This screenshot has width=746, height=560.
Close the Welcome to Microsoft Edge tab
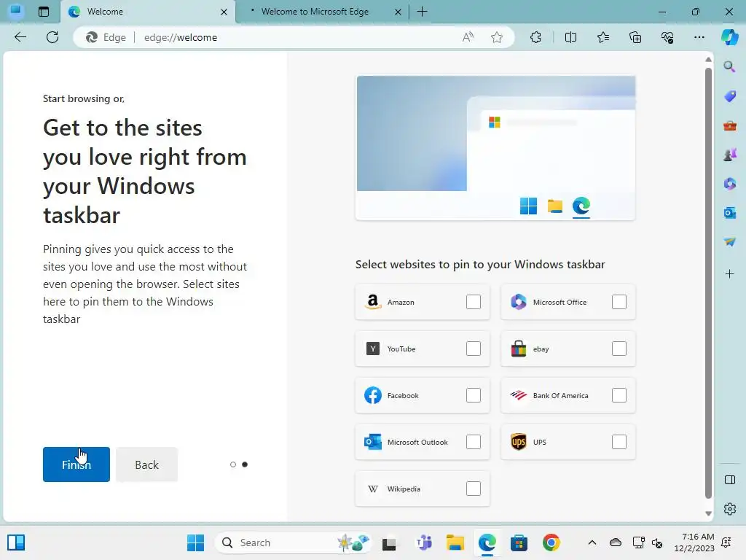tap(398, 12)
